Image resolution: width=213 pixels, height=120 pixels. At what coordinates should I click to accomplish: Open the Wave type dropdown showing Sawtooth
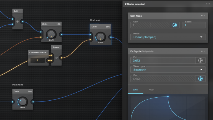pos(168,70)
